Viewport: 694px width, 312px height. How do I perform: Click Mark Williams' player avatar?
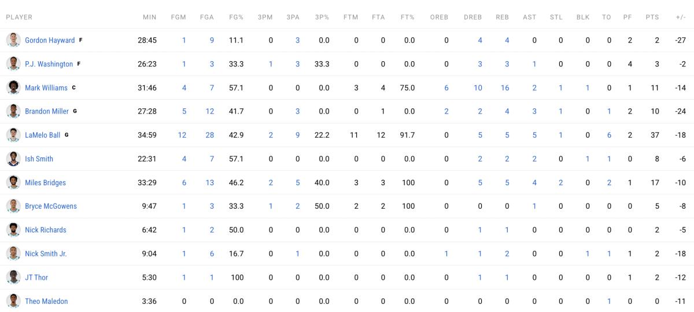(x=13, y=88)
